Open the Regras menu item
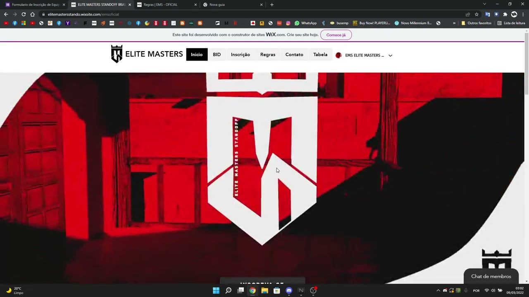Image resolution: width=529 pixels, height=297 pixels. pyautogui.click(x=268, y=54)
